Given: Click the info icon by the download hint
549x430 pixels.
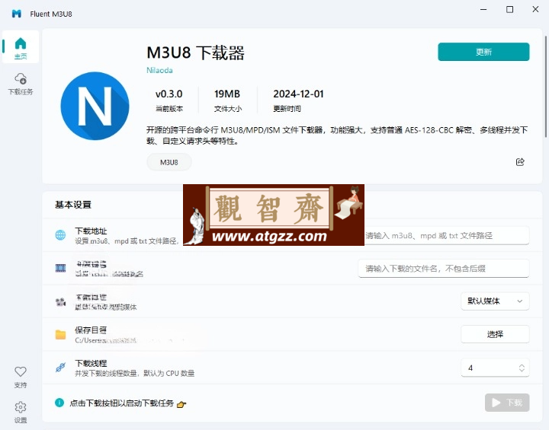Looking at the screenshot, I should (x=59, y=403).
